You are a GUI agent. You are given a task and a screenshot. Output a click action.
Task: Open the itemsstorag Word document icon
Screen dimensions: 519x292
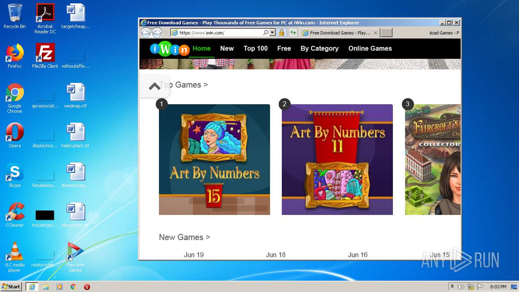tap(75, 175)
